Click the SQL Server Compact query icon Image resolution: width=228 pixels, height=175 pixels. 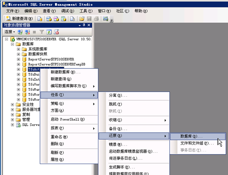72,19
